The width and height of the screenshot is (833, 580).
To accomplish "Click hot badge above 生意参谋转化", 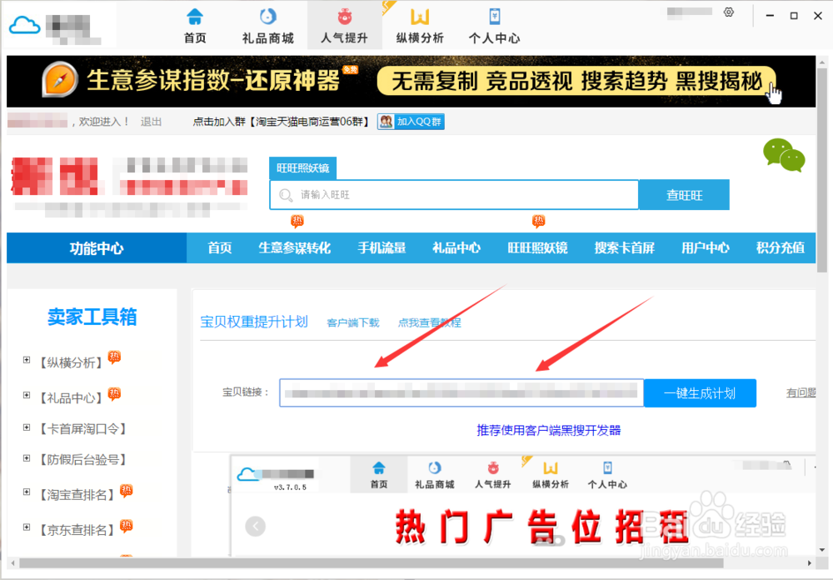I will coord(297,221).
